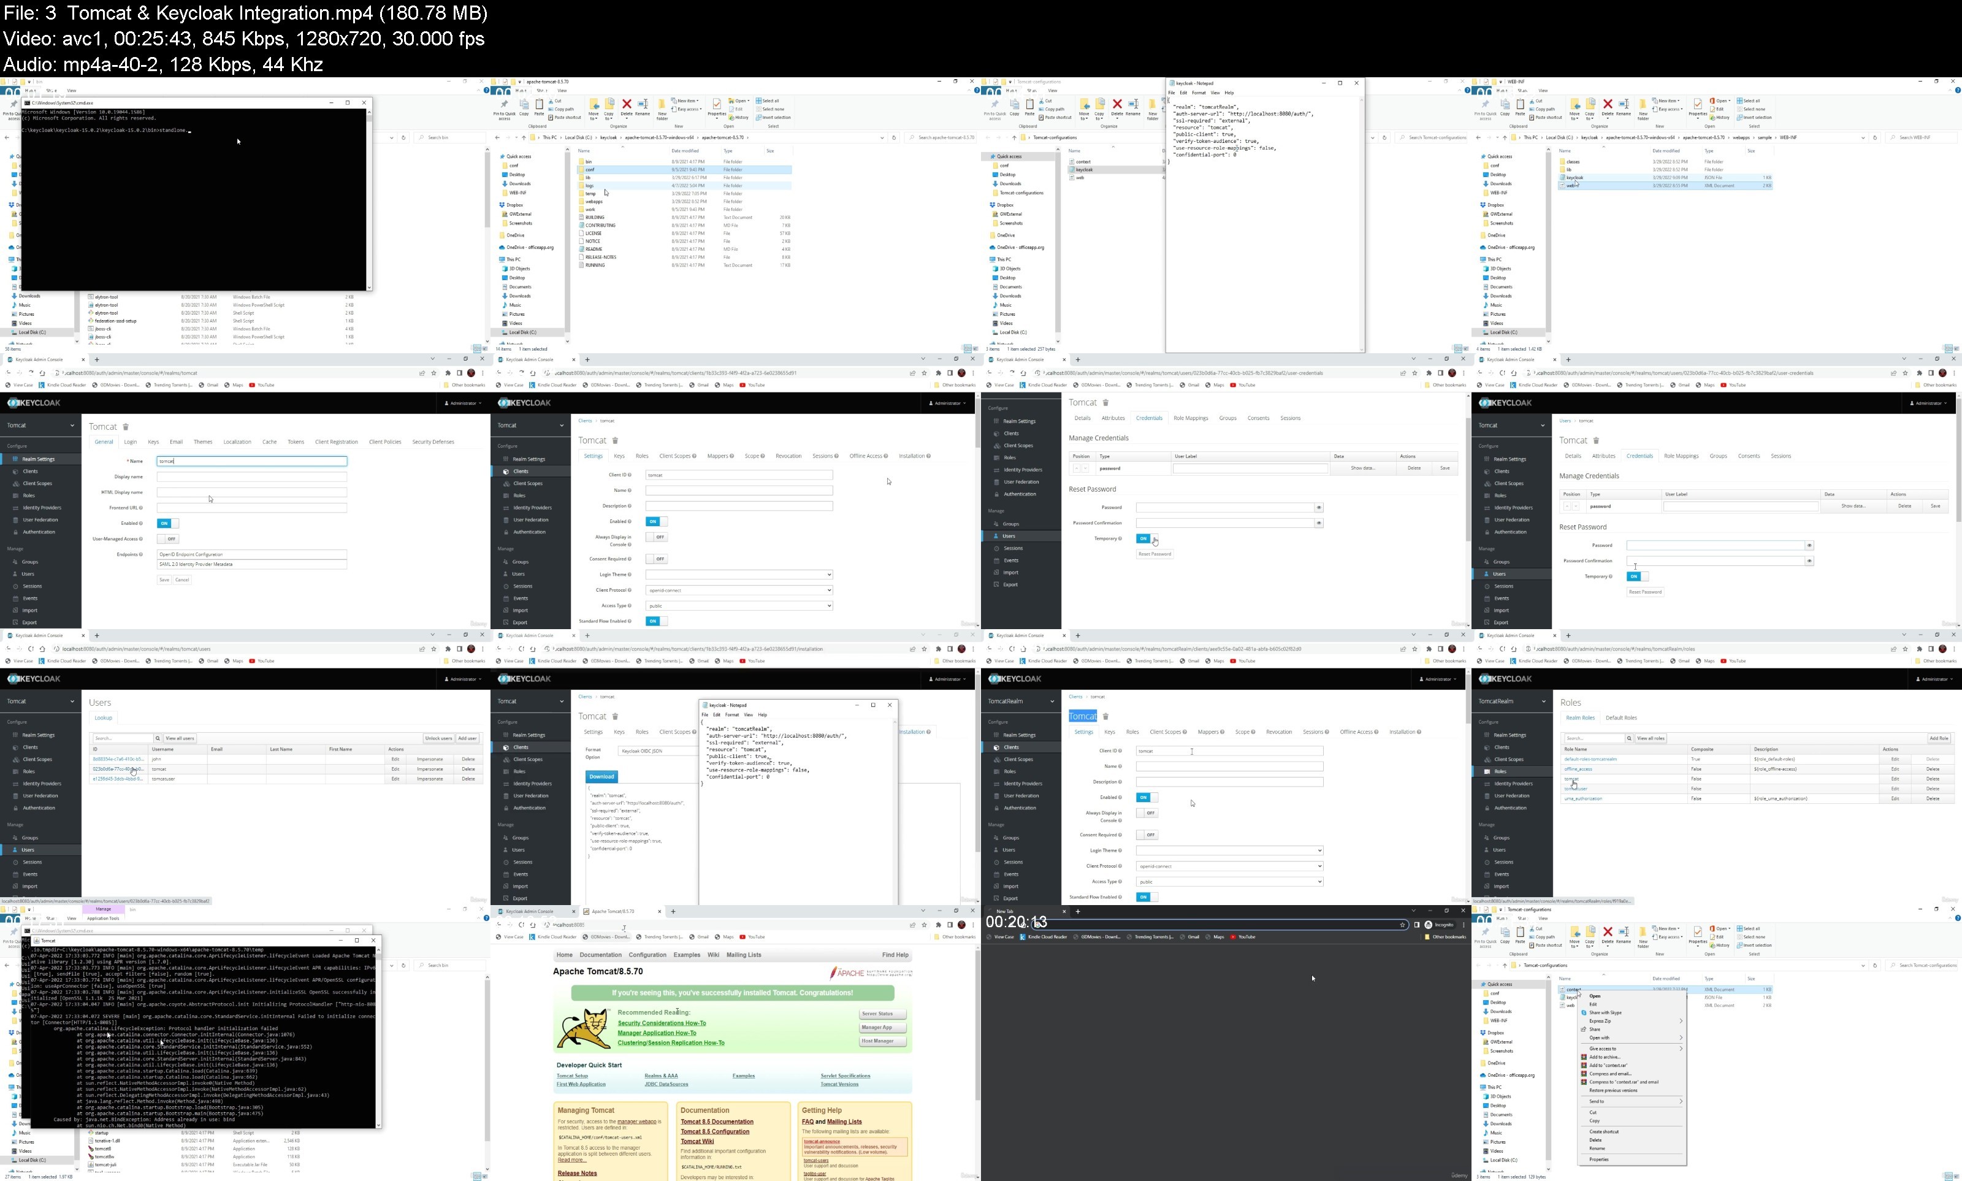The image size is (1962, 1181).
Task: Select Export icon in Realm Settings General sidebar
Action: 16,622
